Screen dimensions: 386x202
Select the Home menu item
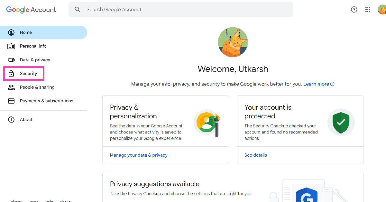click(x=26, y=32)
